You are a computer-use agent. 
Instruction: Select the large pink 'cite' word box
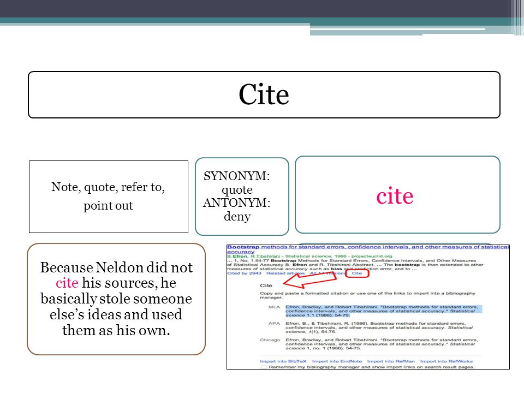tap(397, 194)
